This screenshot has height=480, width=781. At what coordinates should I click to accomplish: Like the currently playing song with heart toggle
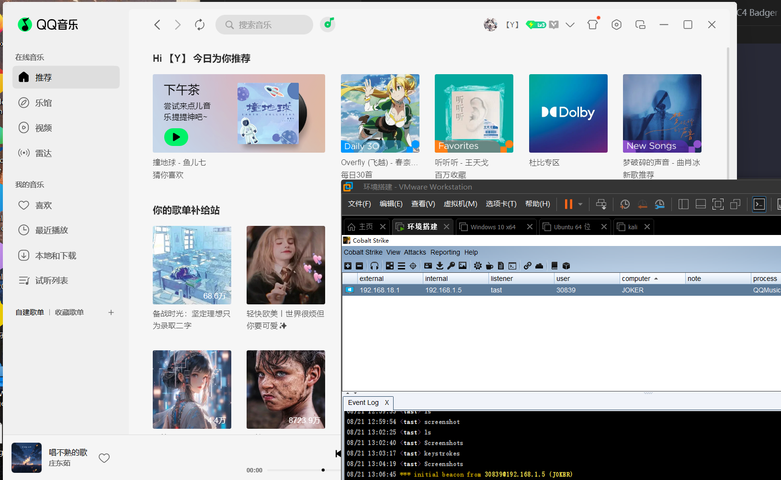click(x=104, y=458)
